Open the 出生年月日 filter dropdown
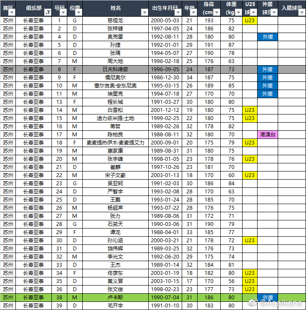The width and height of the screenshot is (306, 310). coord(178,12)
